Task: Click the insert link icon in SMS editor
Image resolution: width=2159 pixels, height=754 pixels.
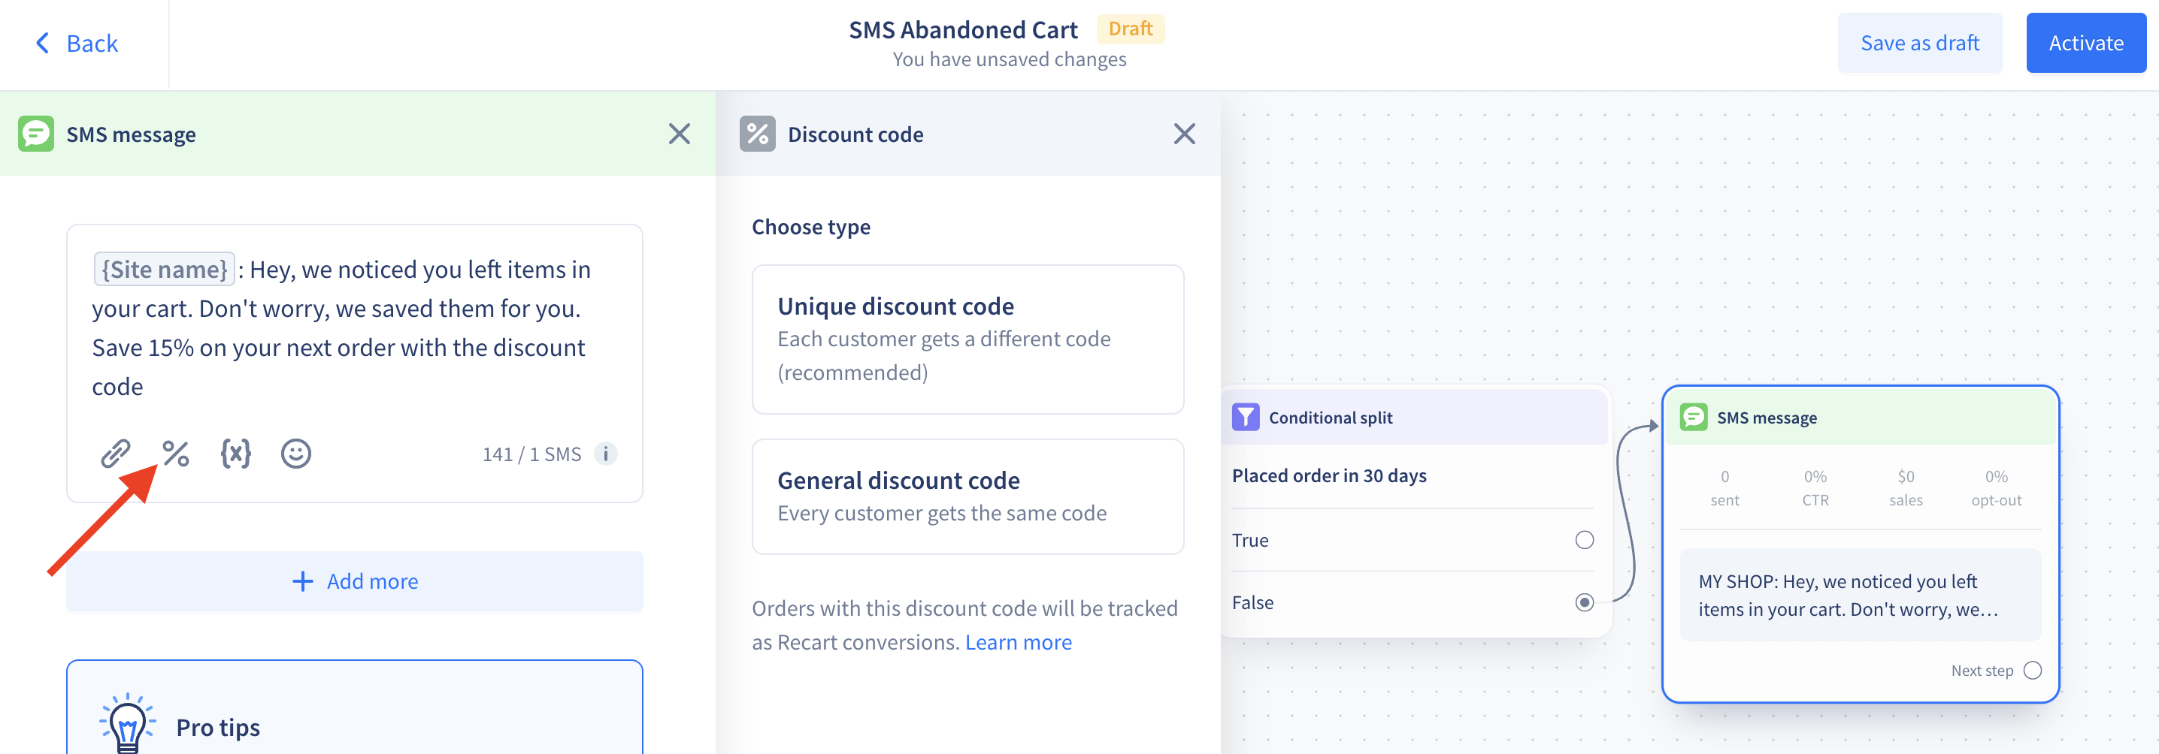Action: 116,454
